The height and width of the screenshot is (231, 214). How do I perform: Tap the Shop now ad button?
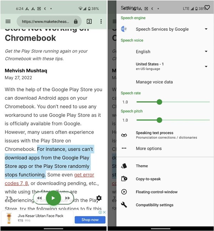(90, 220)
